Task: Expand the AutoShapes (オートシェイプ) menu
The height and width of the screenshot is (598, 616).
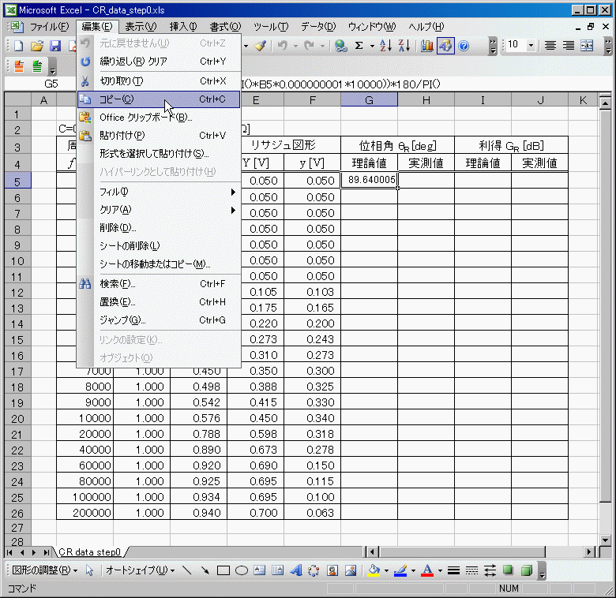Action: point(140,570)
